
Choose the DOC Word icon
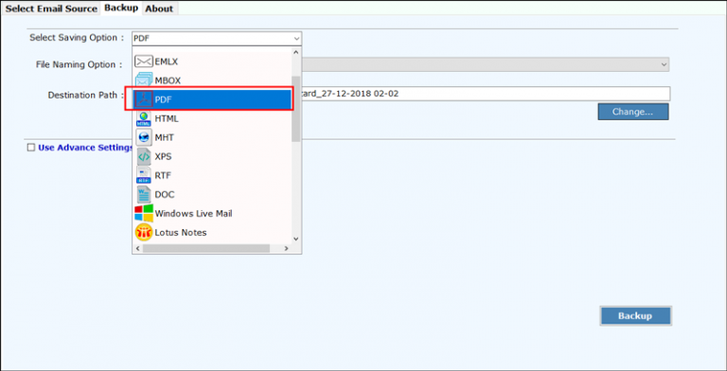click(x=144, y=194)
